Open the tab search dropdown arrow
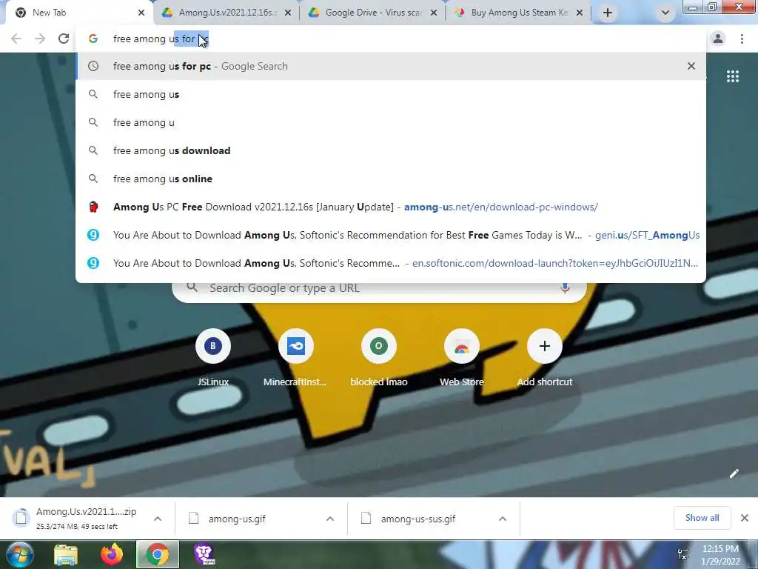Screen dimensions: 758x569 (665, 13)
